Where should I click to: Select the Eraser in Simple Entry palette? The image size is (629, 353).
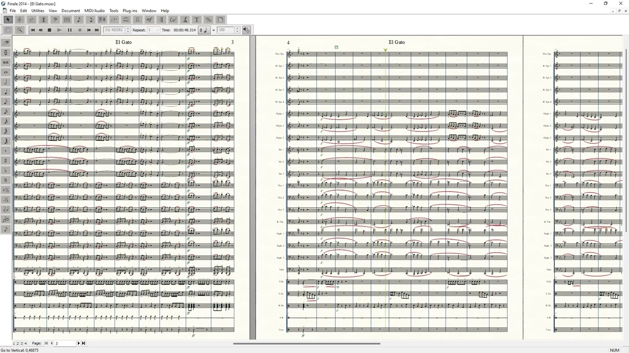pyautogui.click(x=6, y=43)
